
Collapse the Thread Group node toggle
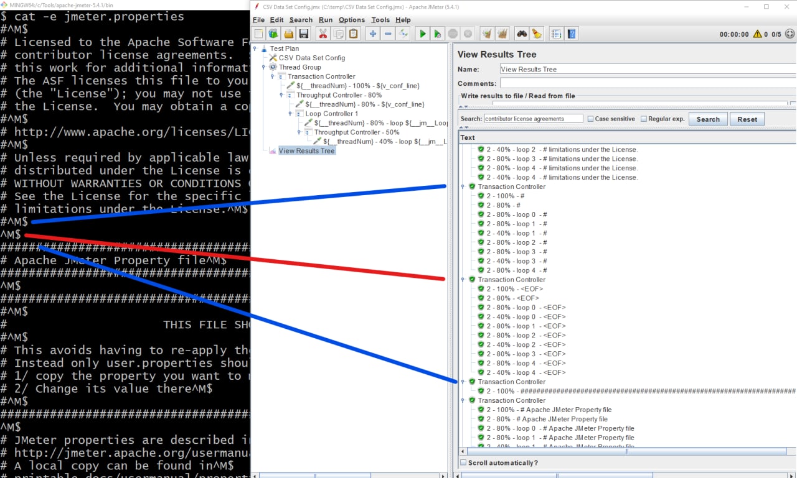pos(263,67)
